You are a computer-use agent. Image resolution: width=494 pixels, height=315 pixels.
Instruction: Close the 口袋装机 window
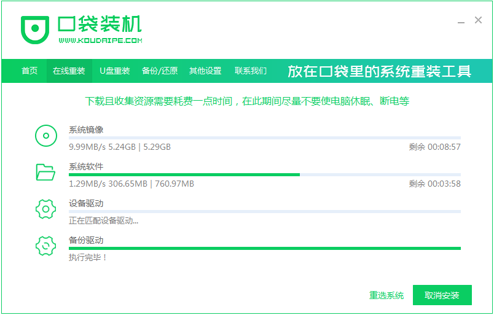[479, 20]
